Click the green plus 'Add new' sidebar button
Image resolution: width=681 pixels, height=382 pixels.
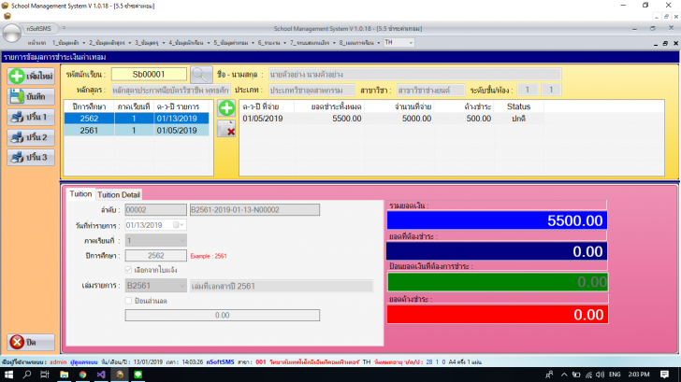click(x=31, y=77)
